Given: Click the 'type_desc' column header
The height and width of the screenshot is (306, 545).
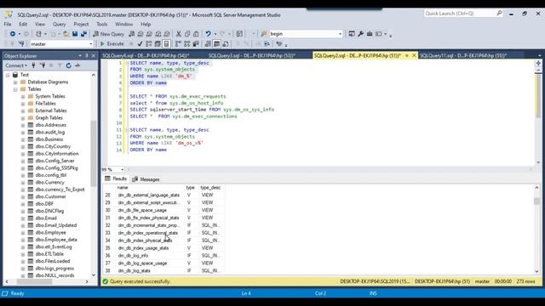Looking at the screenshot, I should [210, 188].
